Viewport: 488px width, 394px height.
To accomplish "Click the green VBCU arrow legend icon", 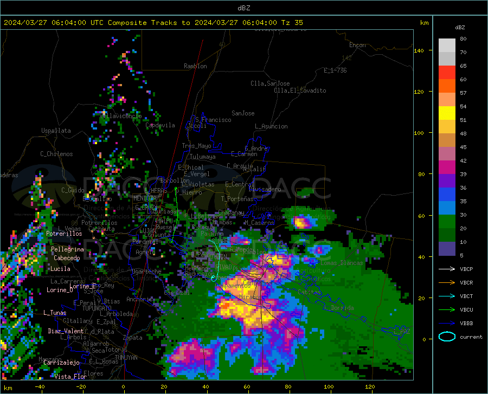I will [x=447, y=310].
